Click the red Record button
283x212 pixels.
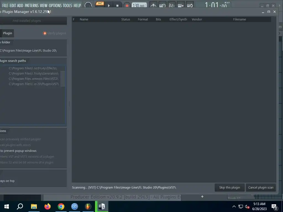(x=127, y=6)
